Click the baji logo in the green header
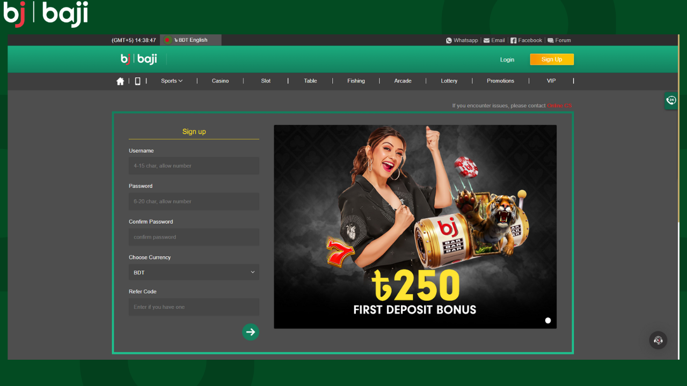Viewport: 687px width, 386px height. coord(139,59)
